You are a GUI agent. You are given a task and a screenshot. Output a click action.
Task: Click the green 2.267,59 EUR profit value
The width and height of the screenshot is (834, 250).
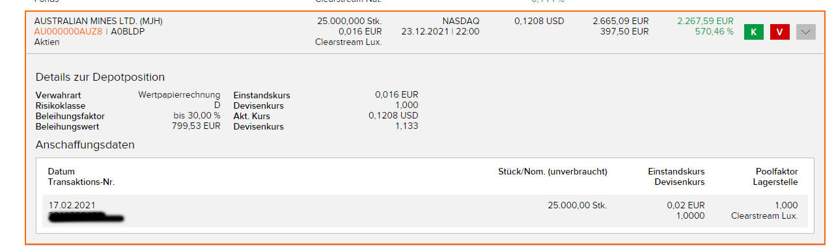click(705, 21)
